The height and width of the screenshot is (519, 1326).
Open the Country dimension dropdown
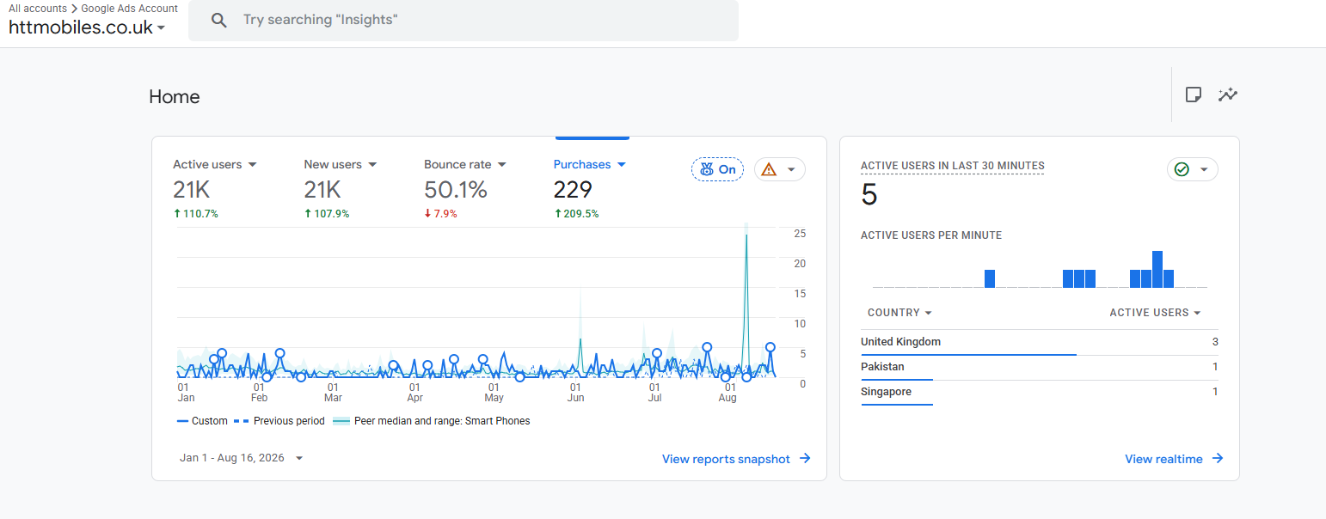point(899,313)
